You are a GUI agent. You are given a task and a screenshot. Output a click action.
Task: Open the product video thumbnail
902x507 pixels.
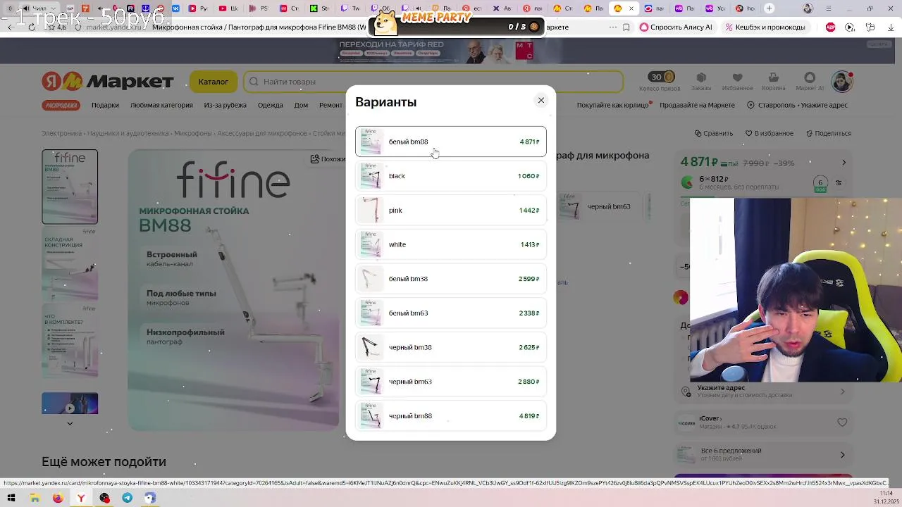70,403
